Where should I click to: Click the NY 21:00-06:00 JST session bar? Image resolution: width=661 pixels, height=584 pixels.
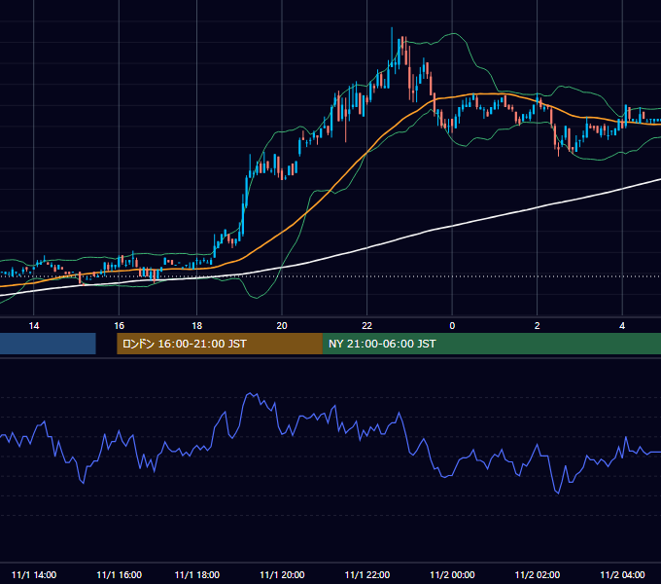pyautogui.click(x=492, y=344)
